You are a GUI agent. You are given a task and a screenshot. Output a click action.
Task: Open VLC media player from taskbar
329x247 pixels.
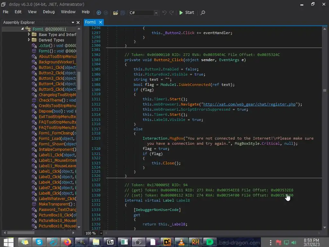coord(181,242)
